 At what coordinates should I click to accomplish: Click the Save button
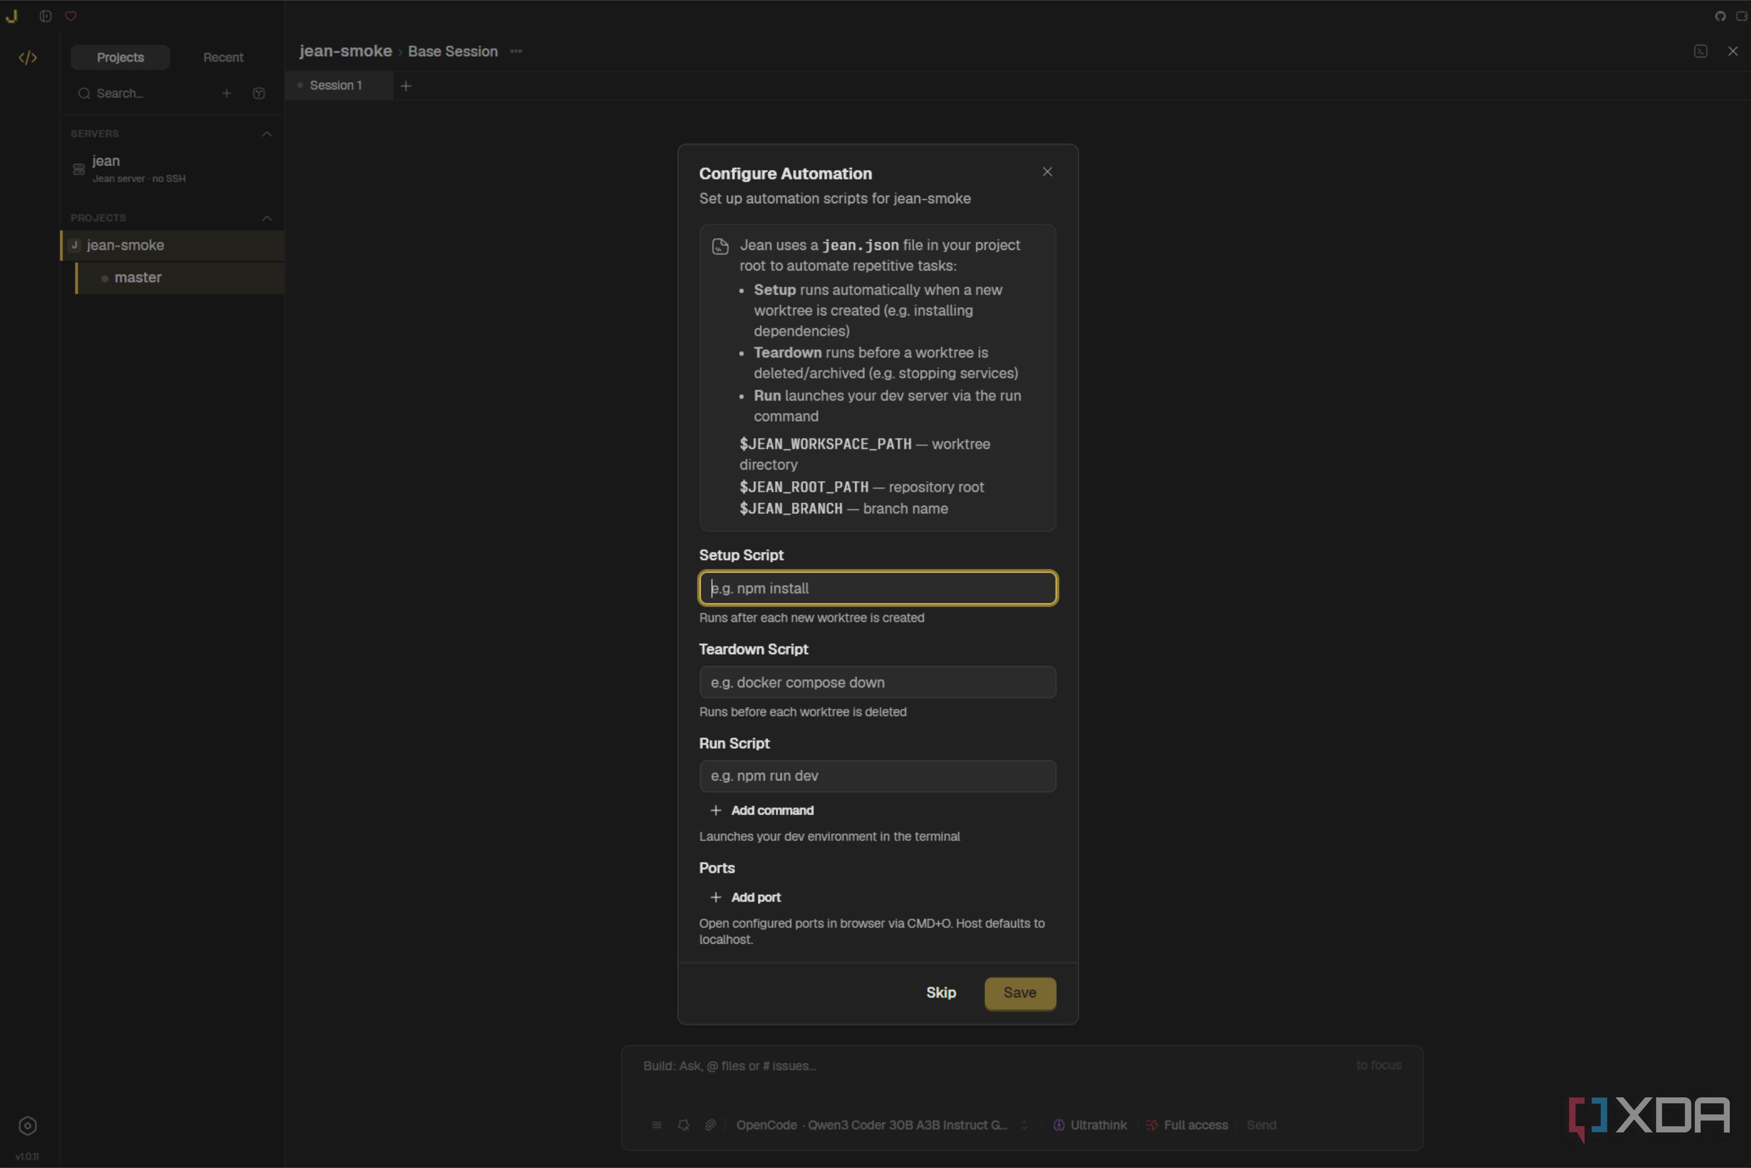(x=1019, y=993)
